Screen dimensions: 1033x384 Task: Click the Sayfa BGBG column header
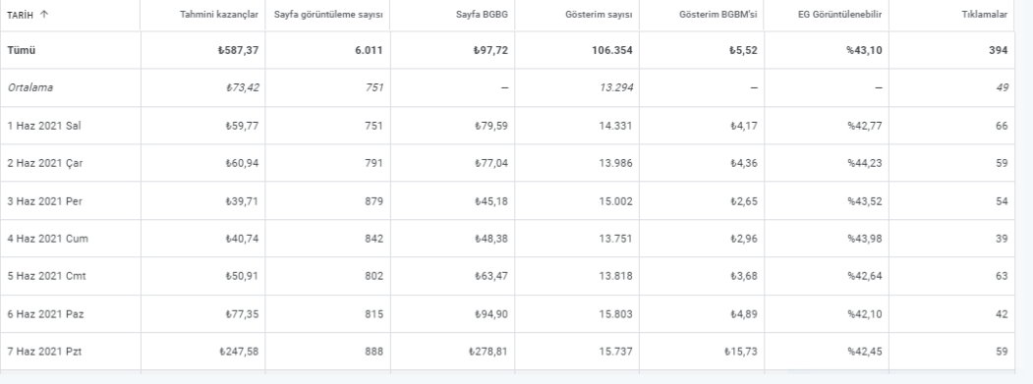click(x=482, y=15)
